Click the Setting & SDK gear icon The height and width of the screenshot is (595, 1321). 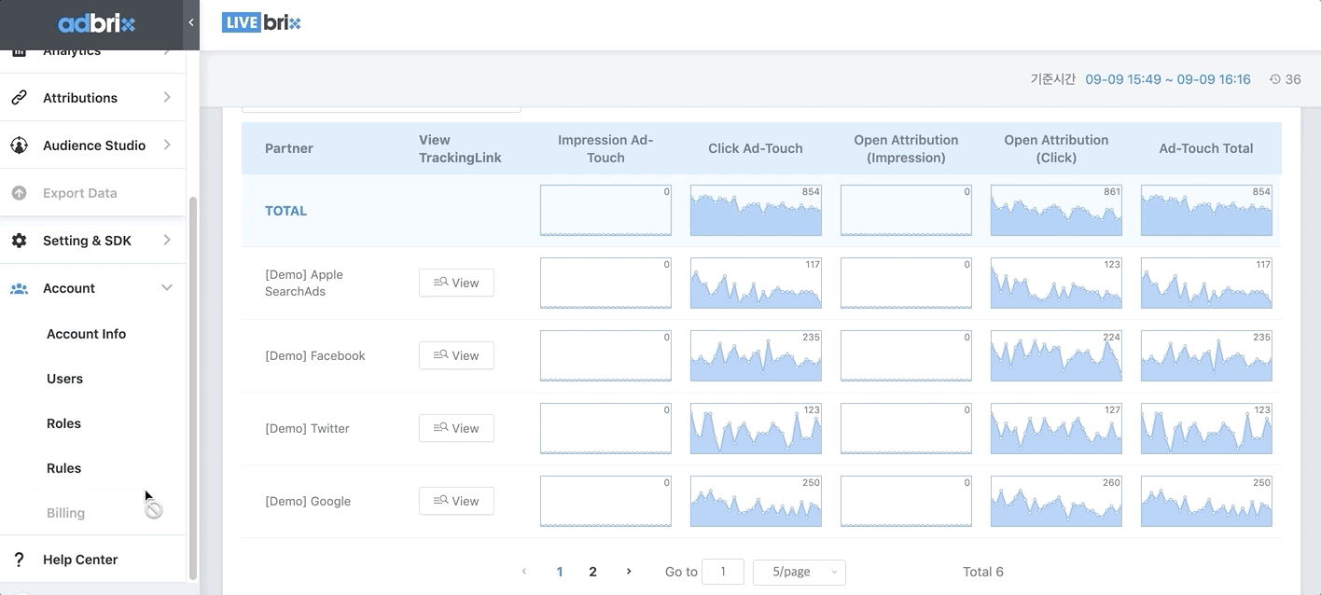[19, 241]
